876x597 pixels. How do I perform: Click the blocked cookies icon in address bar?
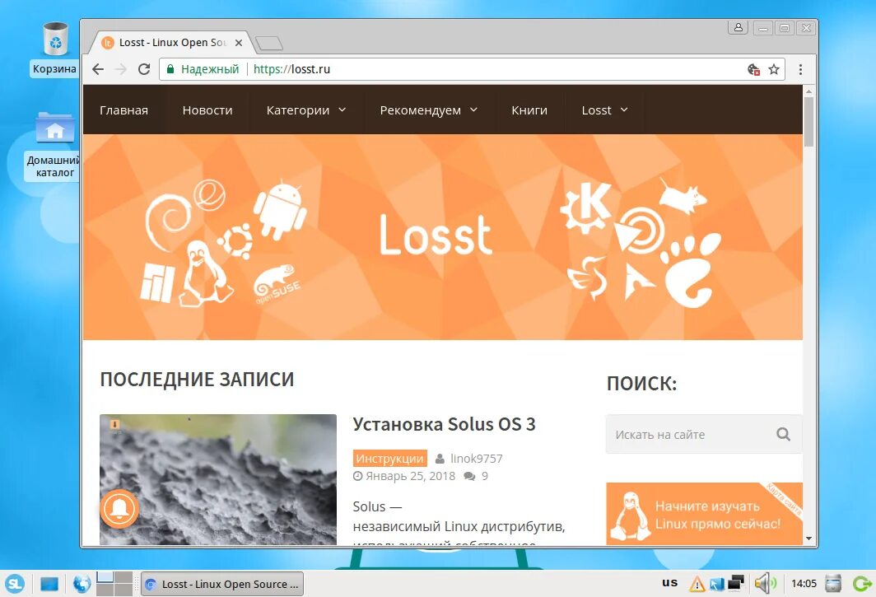(x=753, y=69)
